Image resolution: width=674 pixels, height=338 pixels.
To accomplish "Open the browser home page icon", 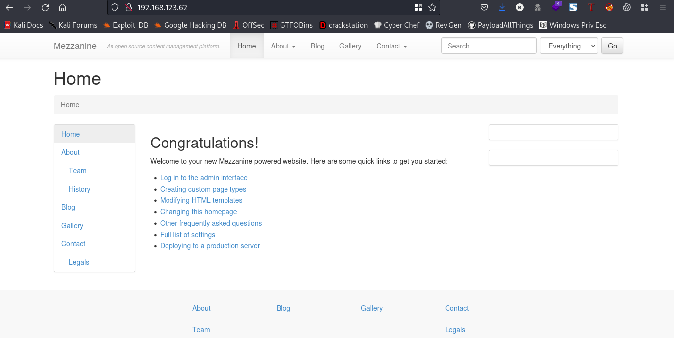I will pos(62,7).
